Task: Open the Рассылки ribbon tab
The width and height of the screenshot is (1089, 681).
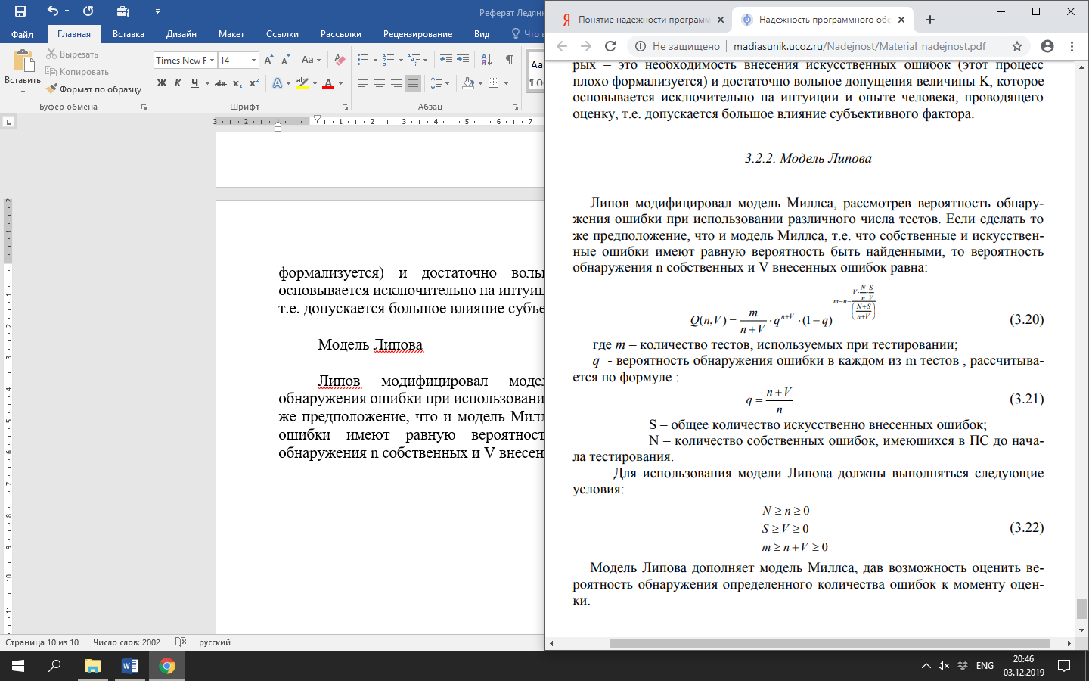Action: click(x=341, y=34)
